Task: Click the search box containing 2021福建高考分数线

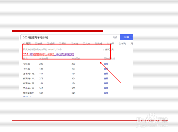Action: pyautogui.click(x=70, y=37)
